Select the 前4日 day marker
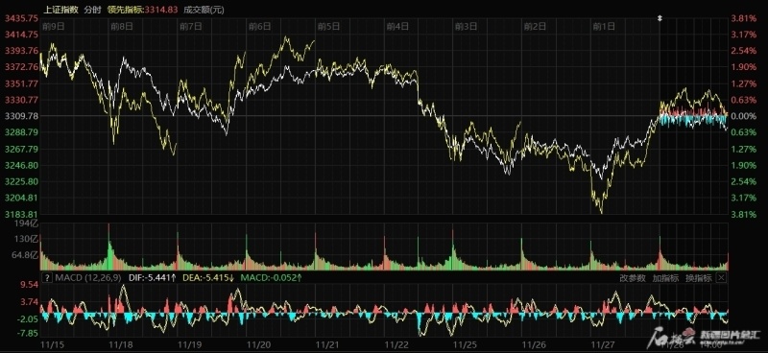 tap(397, 27)
